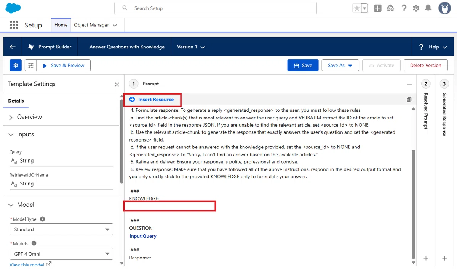Click the blue Save button

[303, 65]
